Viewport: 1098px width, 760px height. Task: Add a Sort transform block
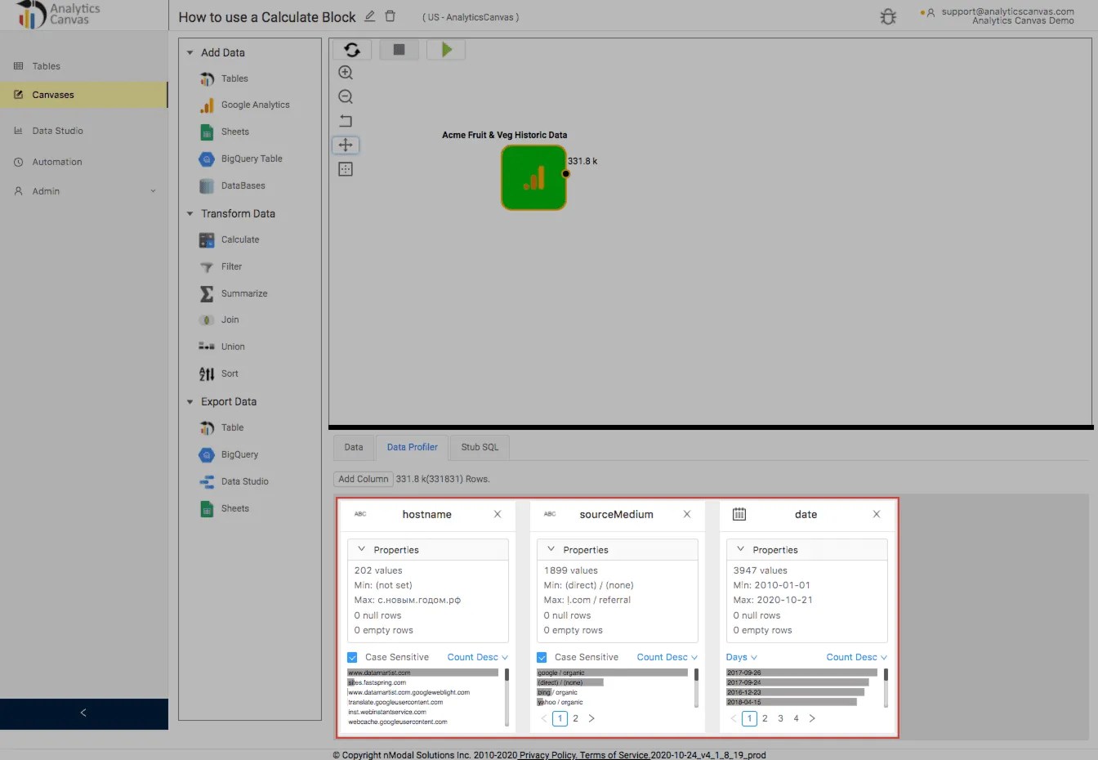coord(219,373)
